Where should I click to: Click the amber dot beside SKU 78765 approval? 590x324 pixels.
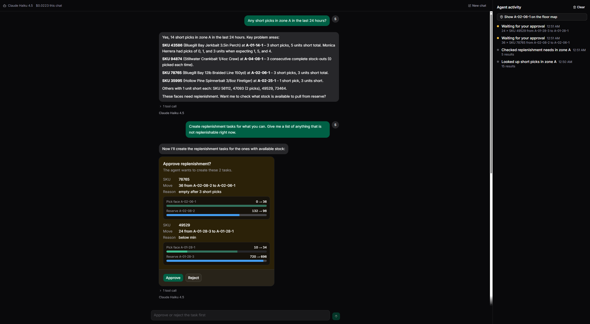(498, 38)
